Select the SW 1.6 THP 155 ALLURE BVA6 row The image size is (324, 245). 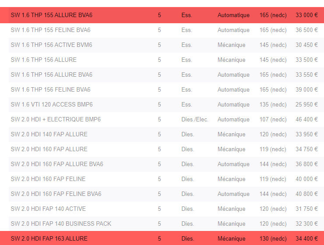162,15
